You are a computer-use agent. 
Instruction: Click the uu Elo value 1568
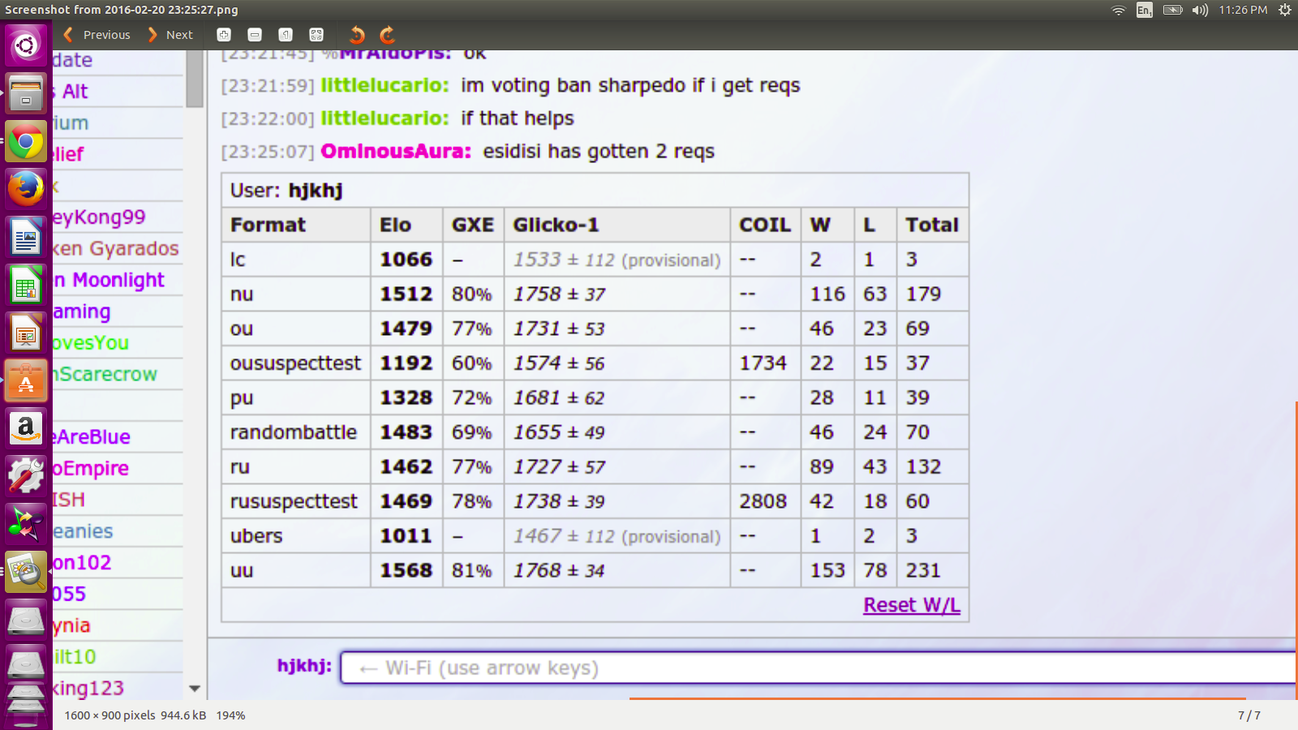(406, 570)
